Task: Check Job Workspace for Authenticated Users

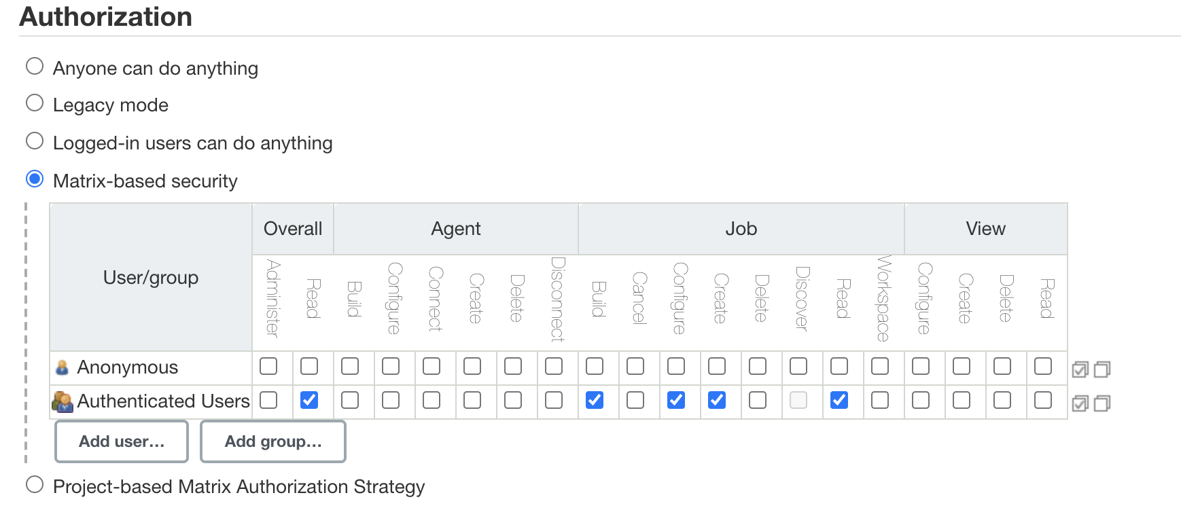Action: tap(880, 400)
